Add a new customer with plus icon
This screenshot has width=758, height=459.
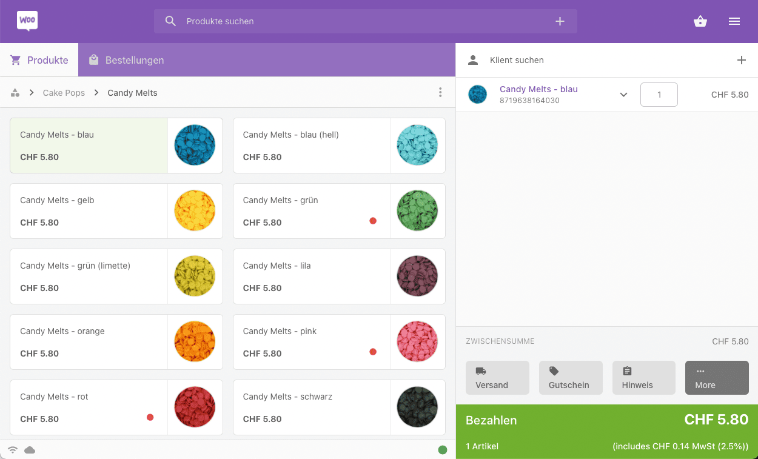(x=741, y=60)
